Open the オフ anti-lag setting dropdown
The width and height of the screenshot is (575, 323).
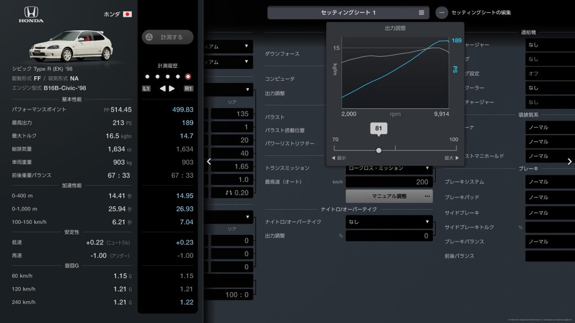550,73
